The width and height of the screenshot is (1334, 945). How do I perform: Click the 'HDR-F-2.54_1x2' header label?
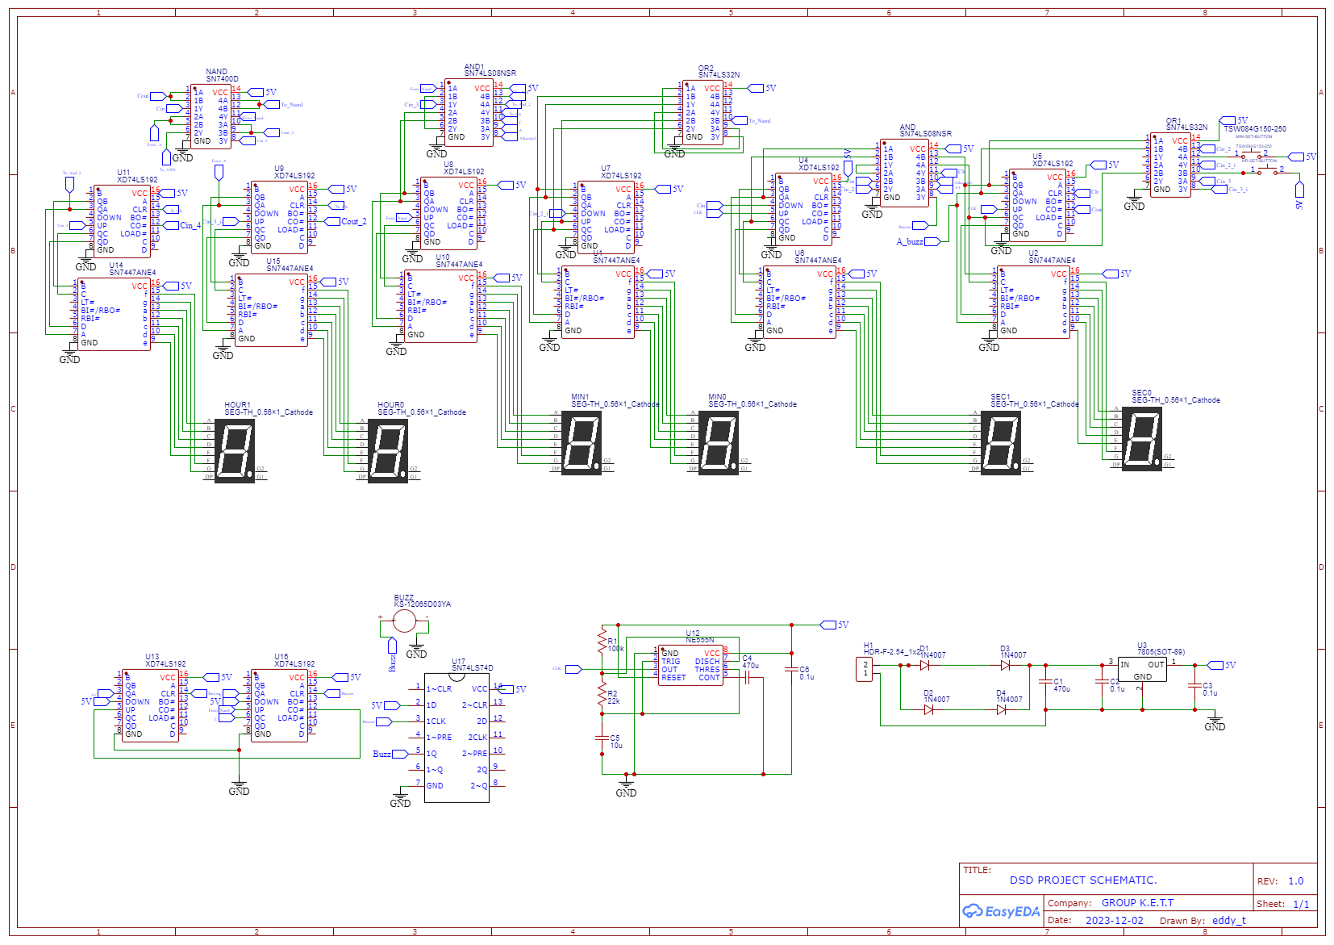pyautogui.click(x=892, y=651)
